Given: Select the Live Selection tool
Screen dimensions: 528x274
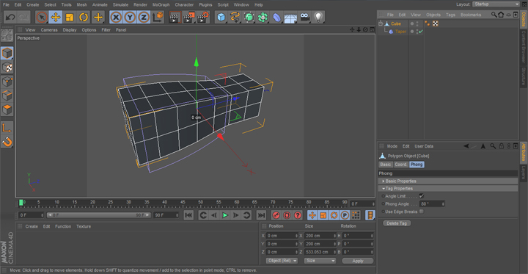Looking at the screenshot, I should (x=42, y=17).
